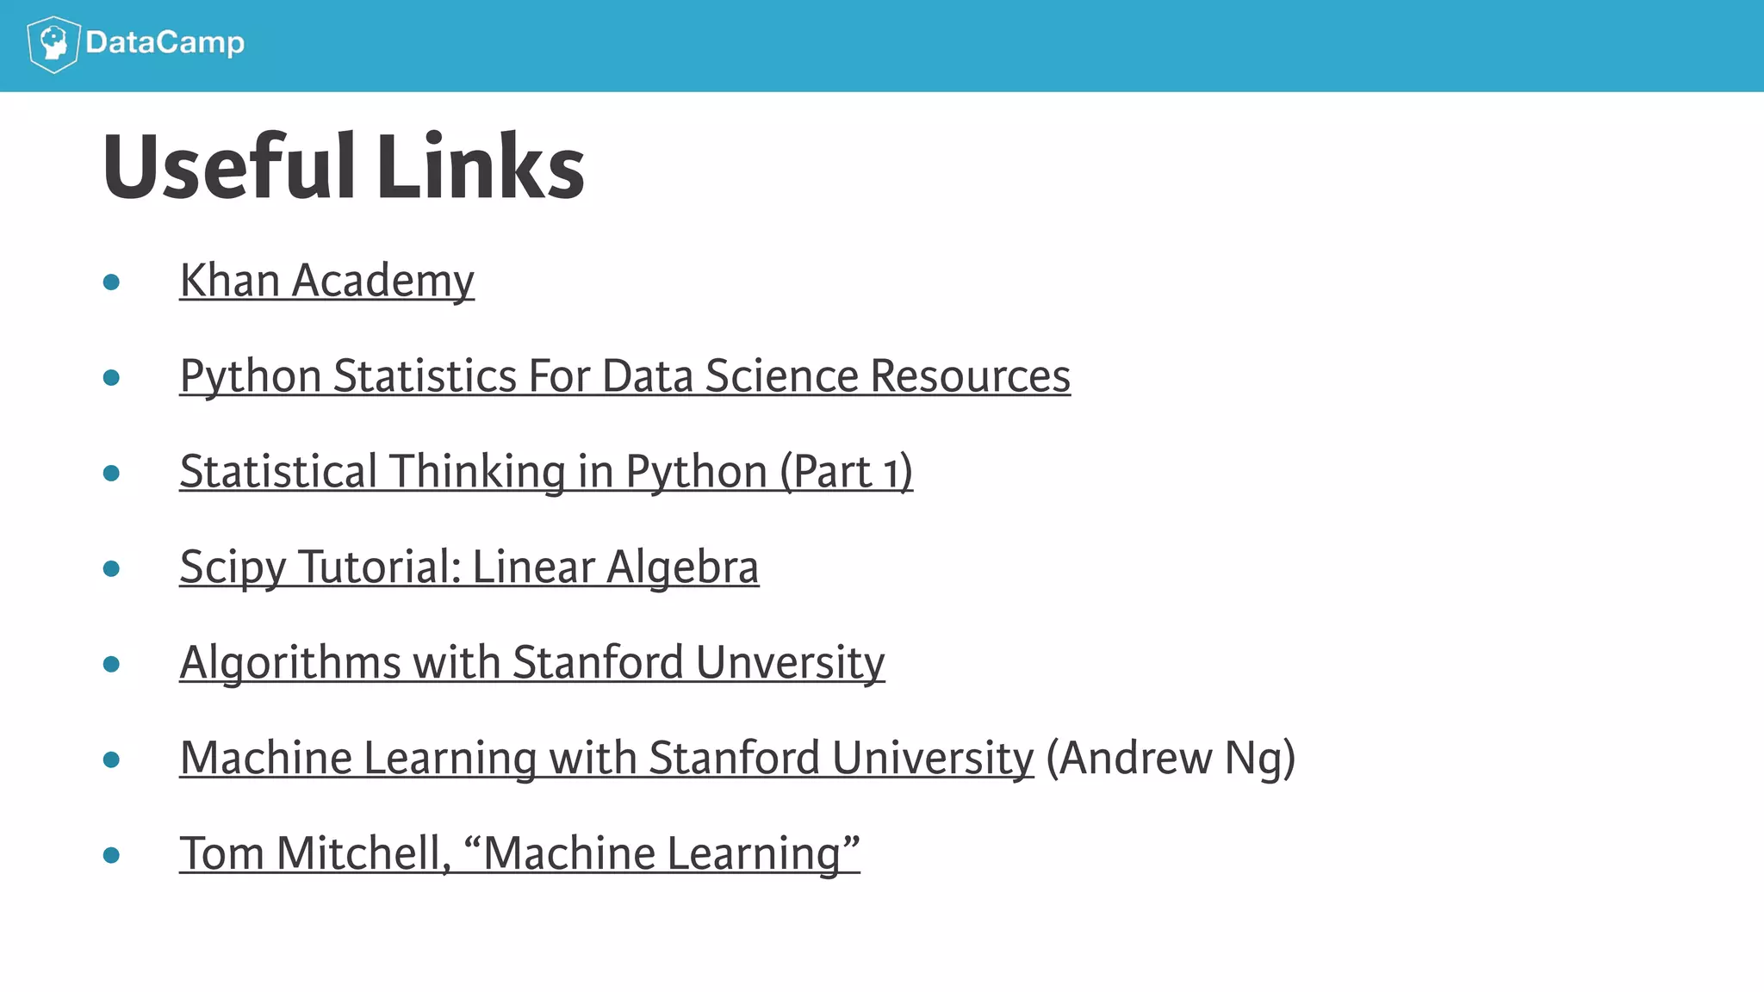Follow the Statistical Thinking in Python link
This screenshot has width=1764, height=992.
(x=546, y=472)
